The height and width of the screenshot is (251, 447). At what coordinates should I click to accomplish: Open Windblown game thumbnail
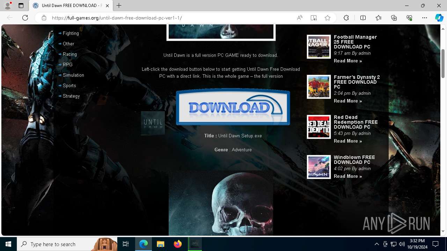(319, 167)
